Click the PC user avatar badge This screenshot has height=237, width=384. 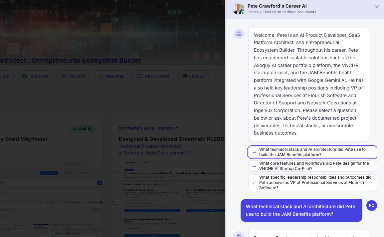click(x=371, y=206)
